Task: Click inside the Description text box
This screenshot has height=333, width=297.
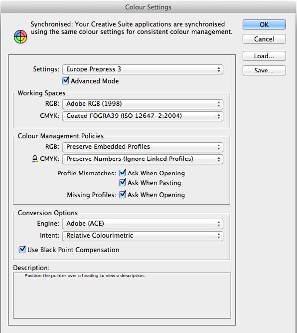Action: point(122,296)
